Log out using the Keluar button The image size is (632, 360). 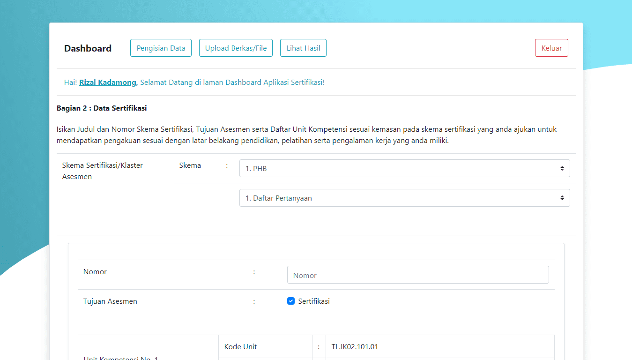[551, 48]
